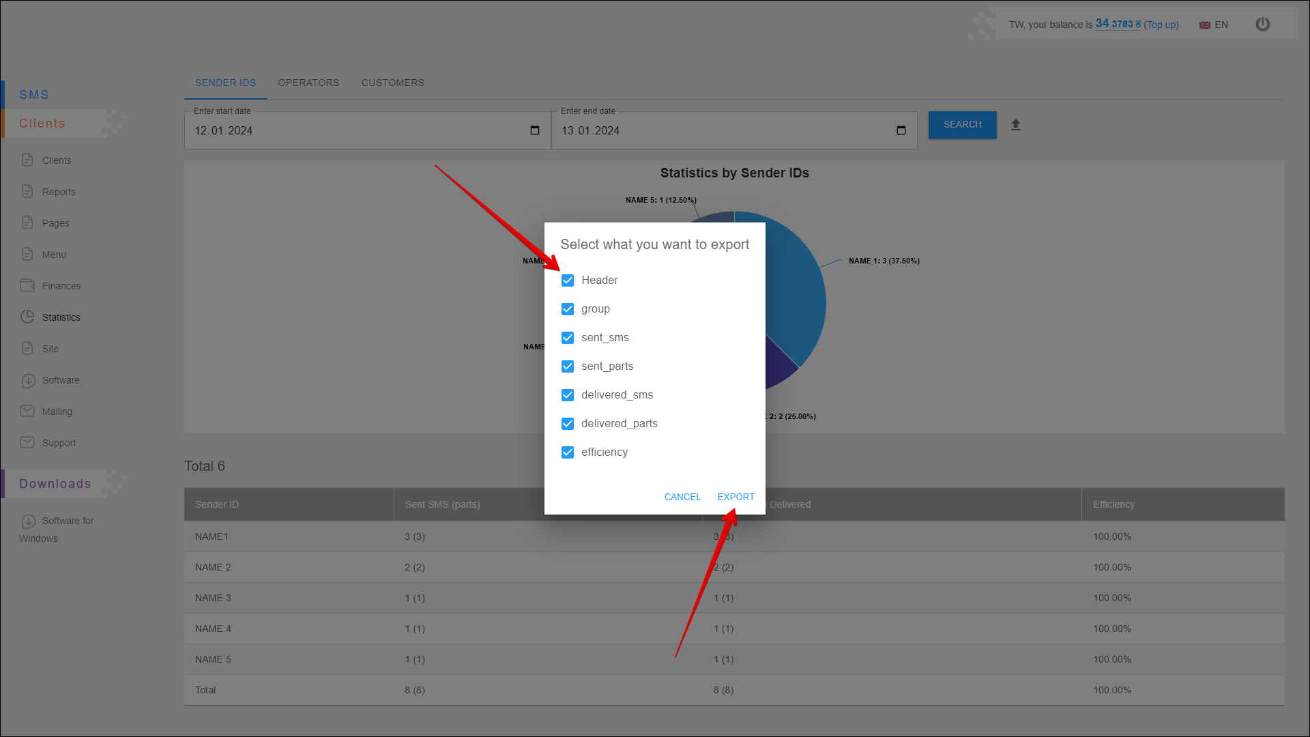The height and width of the screenshot is (737, 1310).
Task: Click the Top up balance link
Action: [1161, 25]
